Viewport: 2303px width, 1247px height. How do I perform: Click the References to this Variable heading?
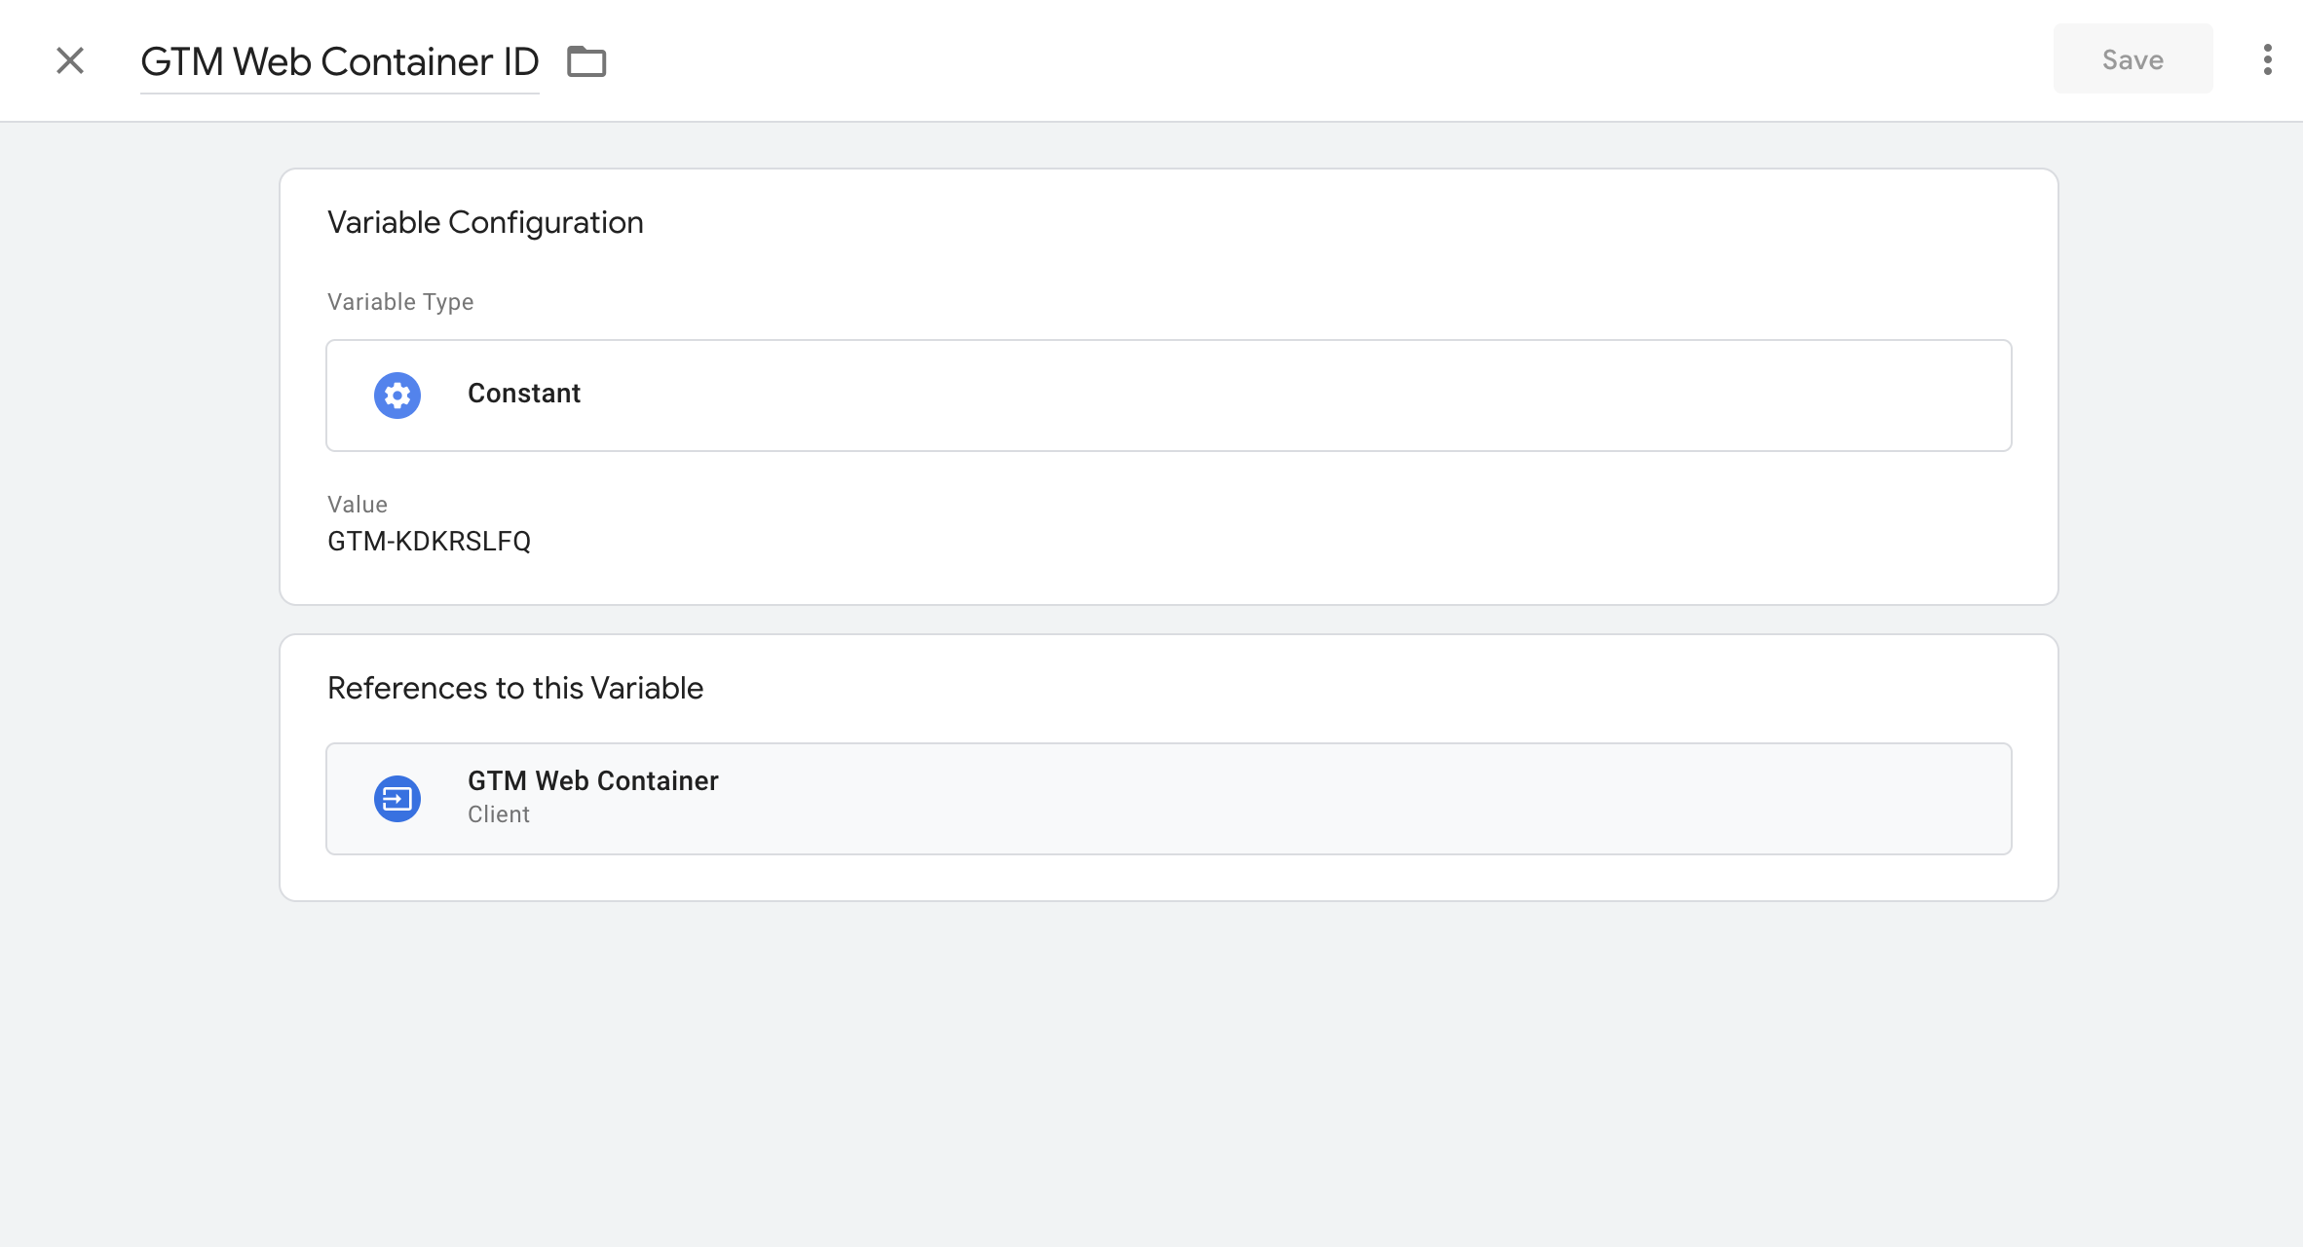[x=515, y=689]
